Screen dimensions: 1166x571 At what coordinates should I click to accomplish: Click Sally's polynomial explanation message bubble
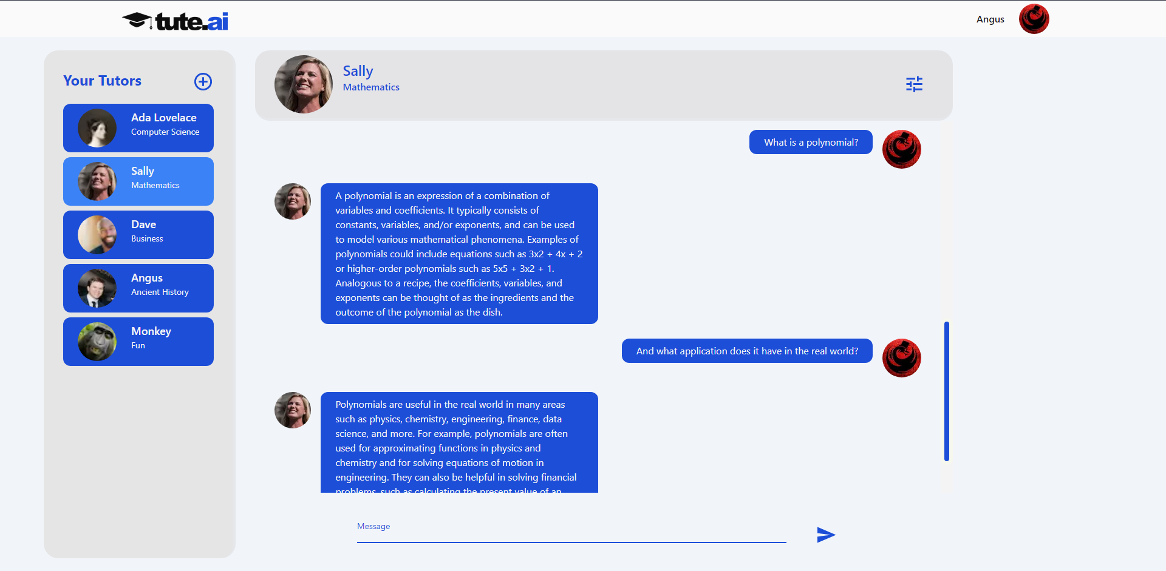[459, 254]
